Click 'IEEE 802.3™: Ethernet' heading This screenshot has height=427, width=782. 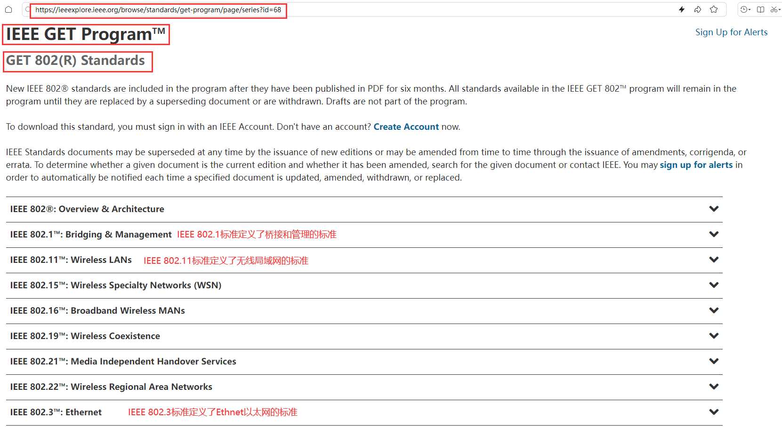[x=56, y=412]
